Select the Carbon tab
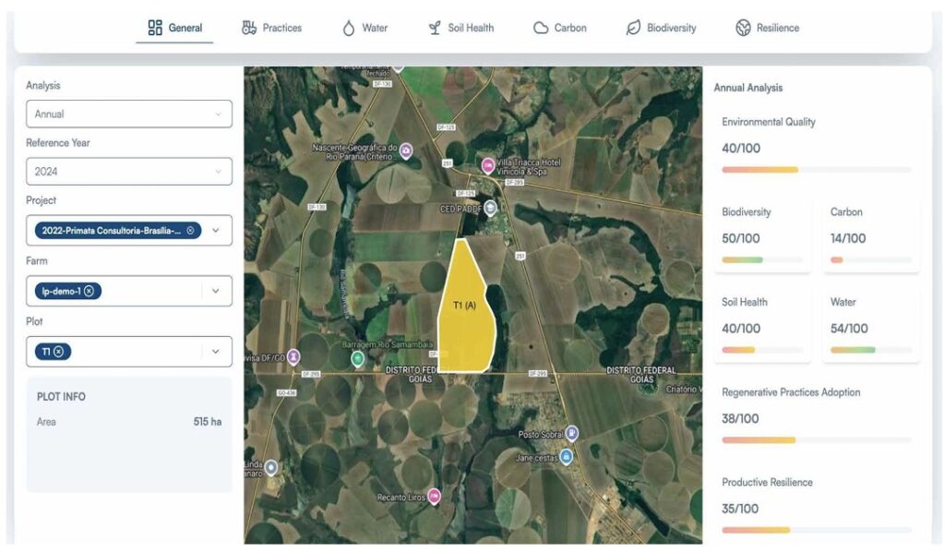The width and height of the screenshot is (945, 553). [x=560, y=28]
